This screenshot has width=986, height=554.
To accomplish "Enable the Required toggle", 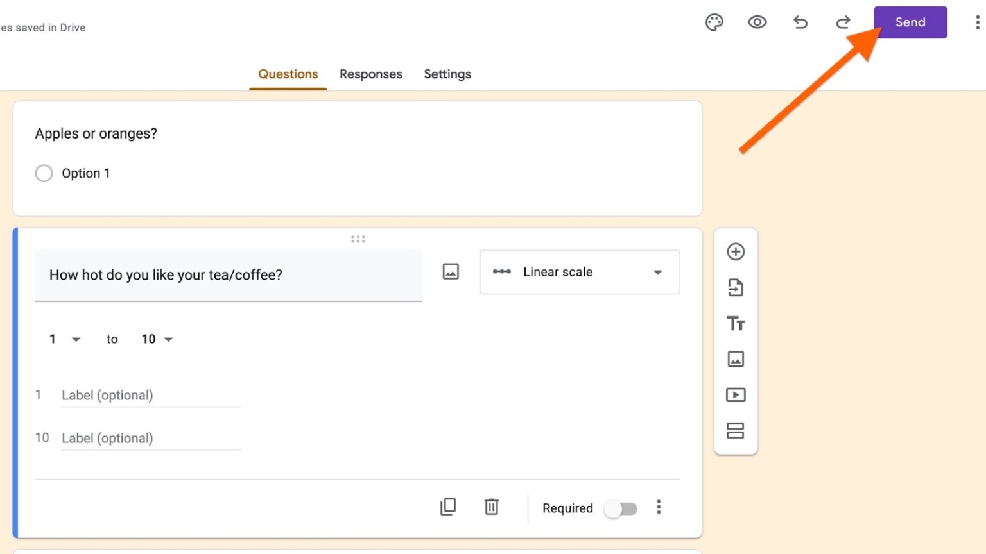I will [x=620, y=508].
